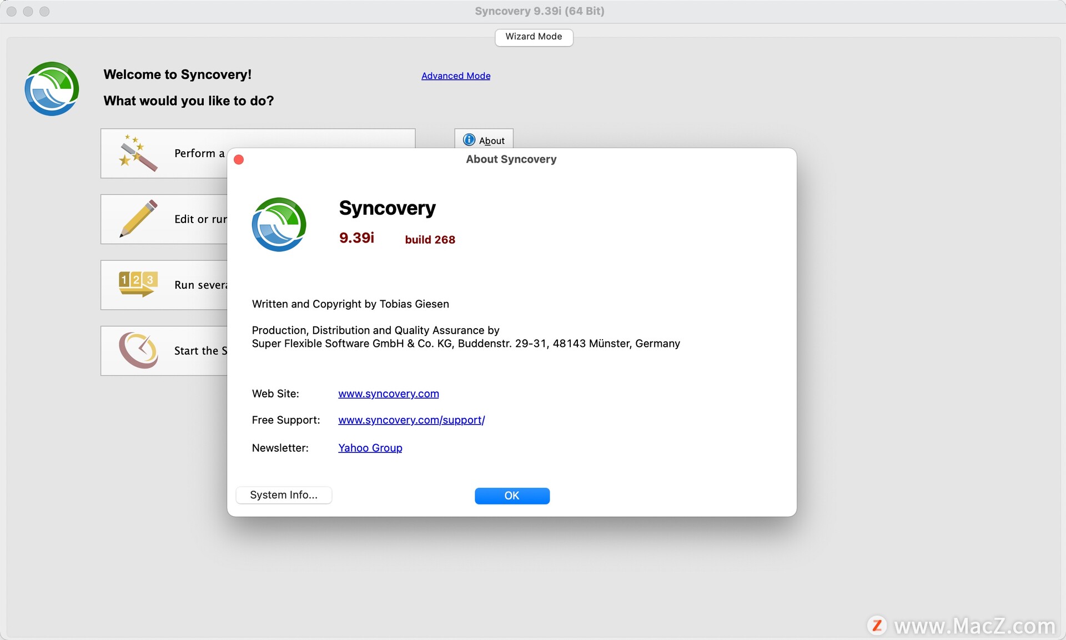Click the 'Edit or run' profile button
Screen dimensions: 1066x640
point(164,219)
